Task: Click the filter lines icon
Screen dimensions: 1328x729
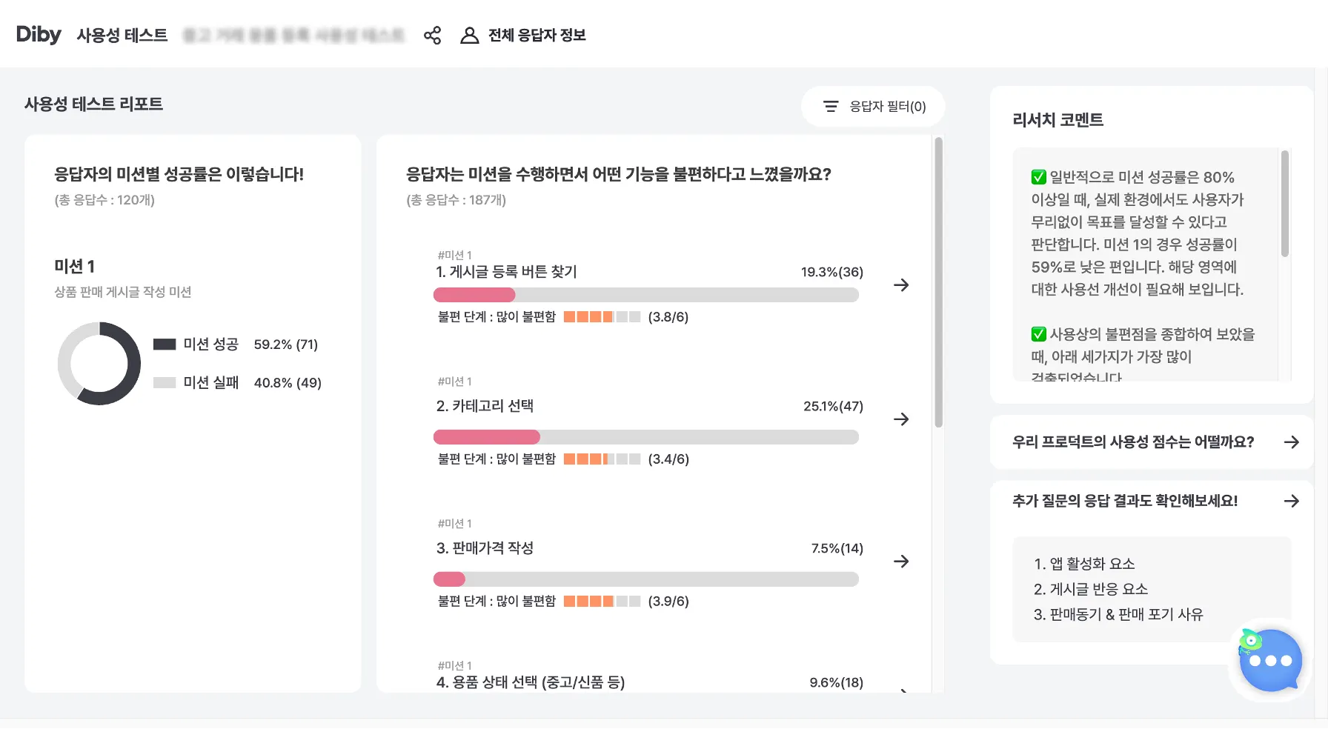Action: (x=831, y=107)
